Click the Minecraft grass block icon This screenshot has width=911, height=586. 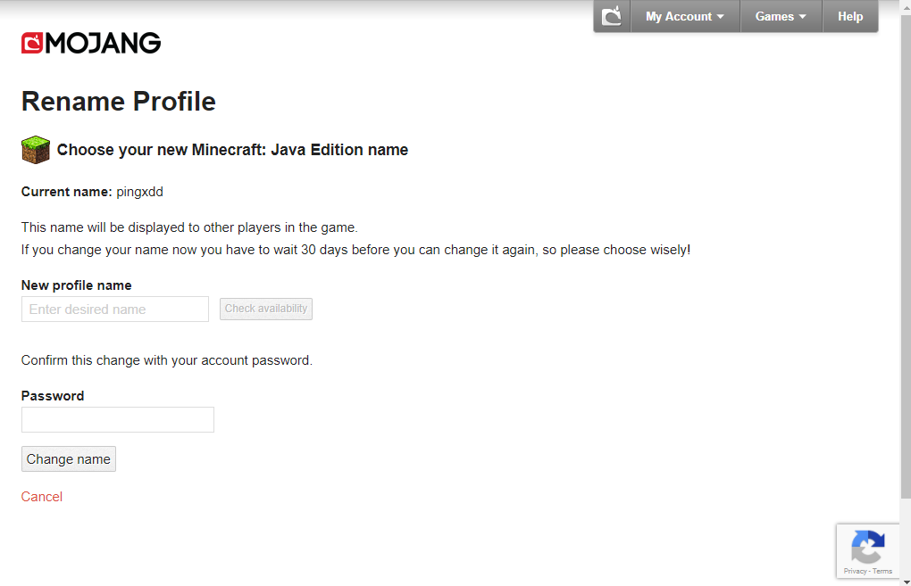point(36,150)
